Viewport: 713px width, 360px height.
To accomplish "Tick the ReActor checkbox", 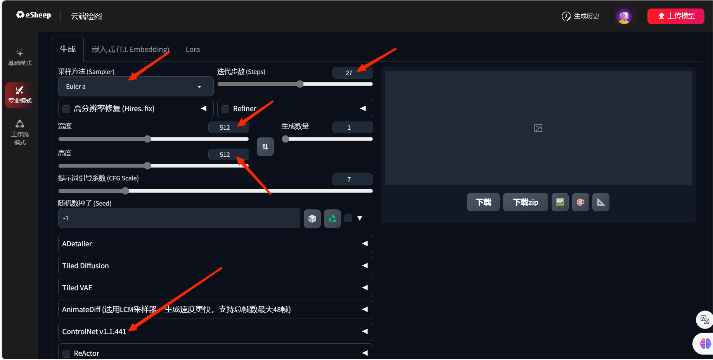I will (x=67, y=353).
